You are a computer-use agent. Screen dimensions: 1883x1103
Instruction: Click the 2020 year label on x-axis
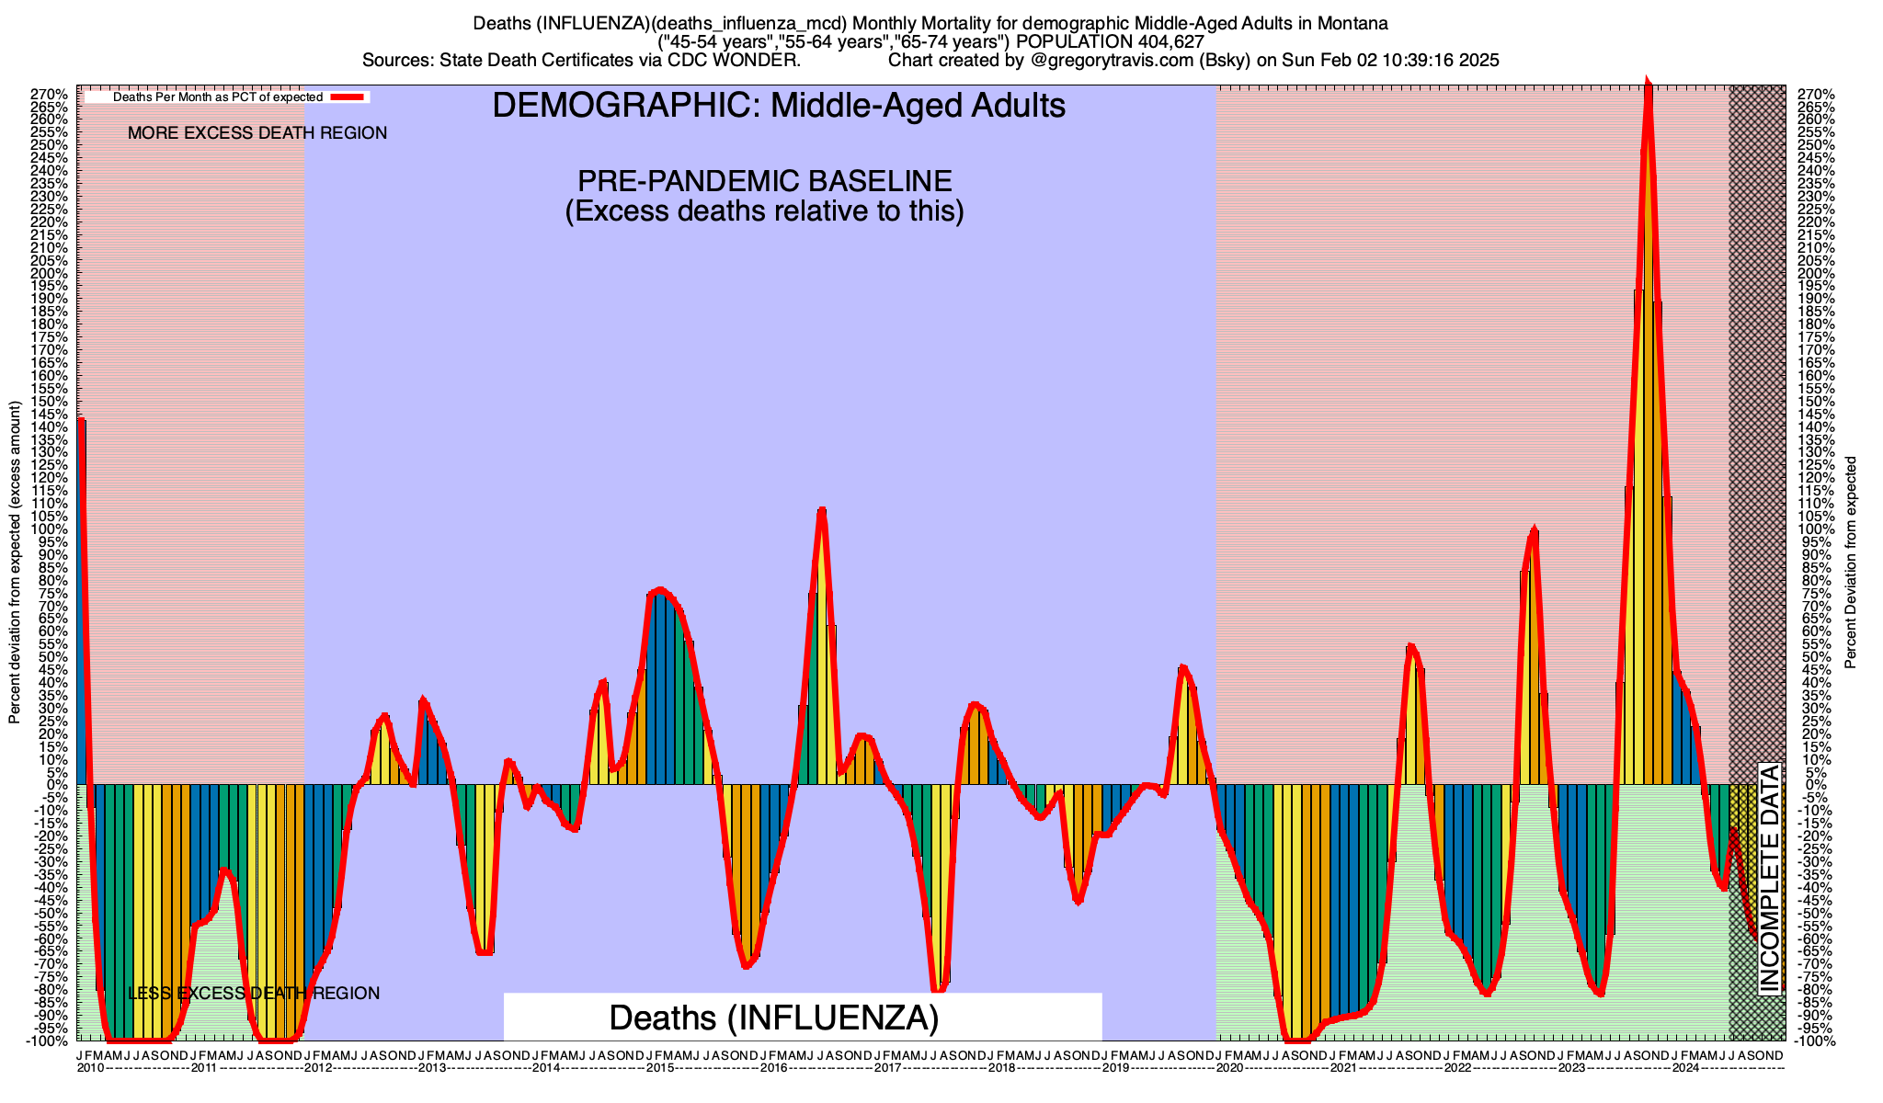pos(1229,1068)
